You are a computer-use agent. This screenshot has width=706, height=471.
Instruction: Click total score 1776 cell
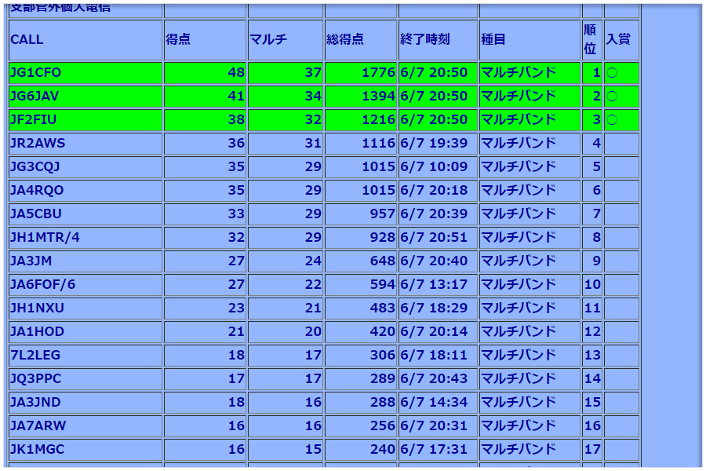378,73
